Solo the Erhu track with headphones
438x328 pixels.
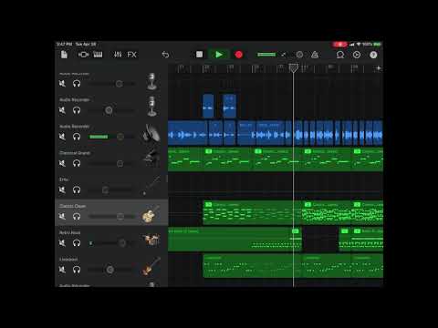pos(77,190)
